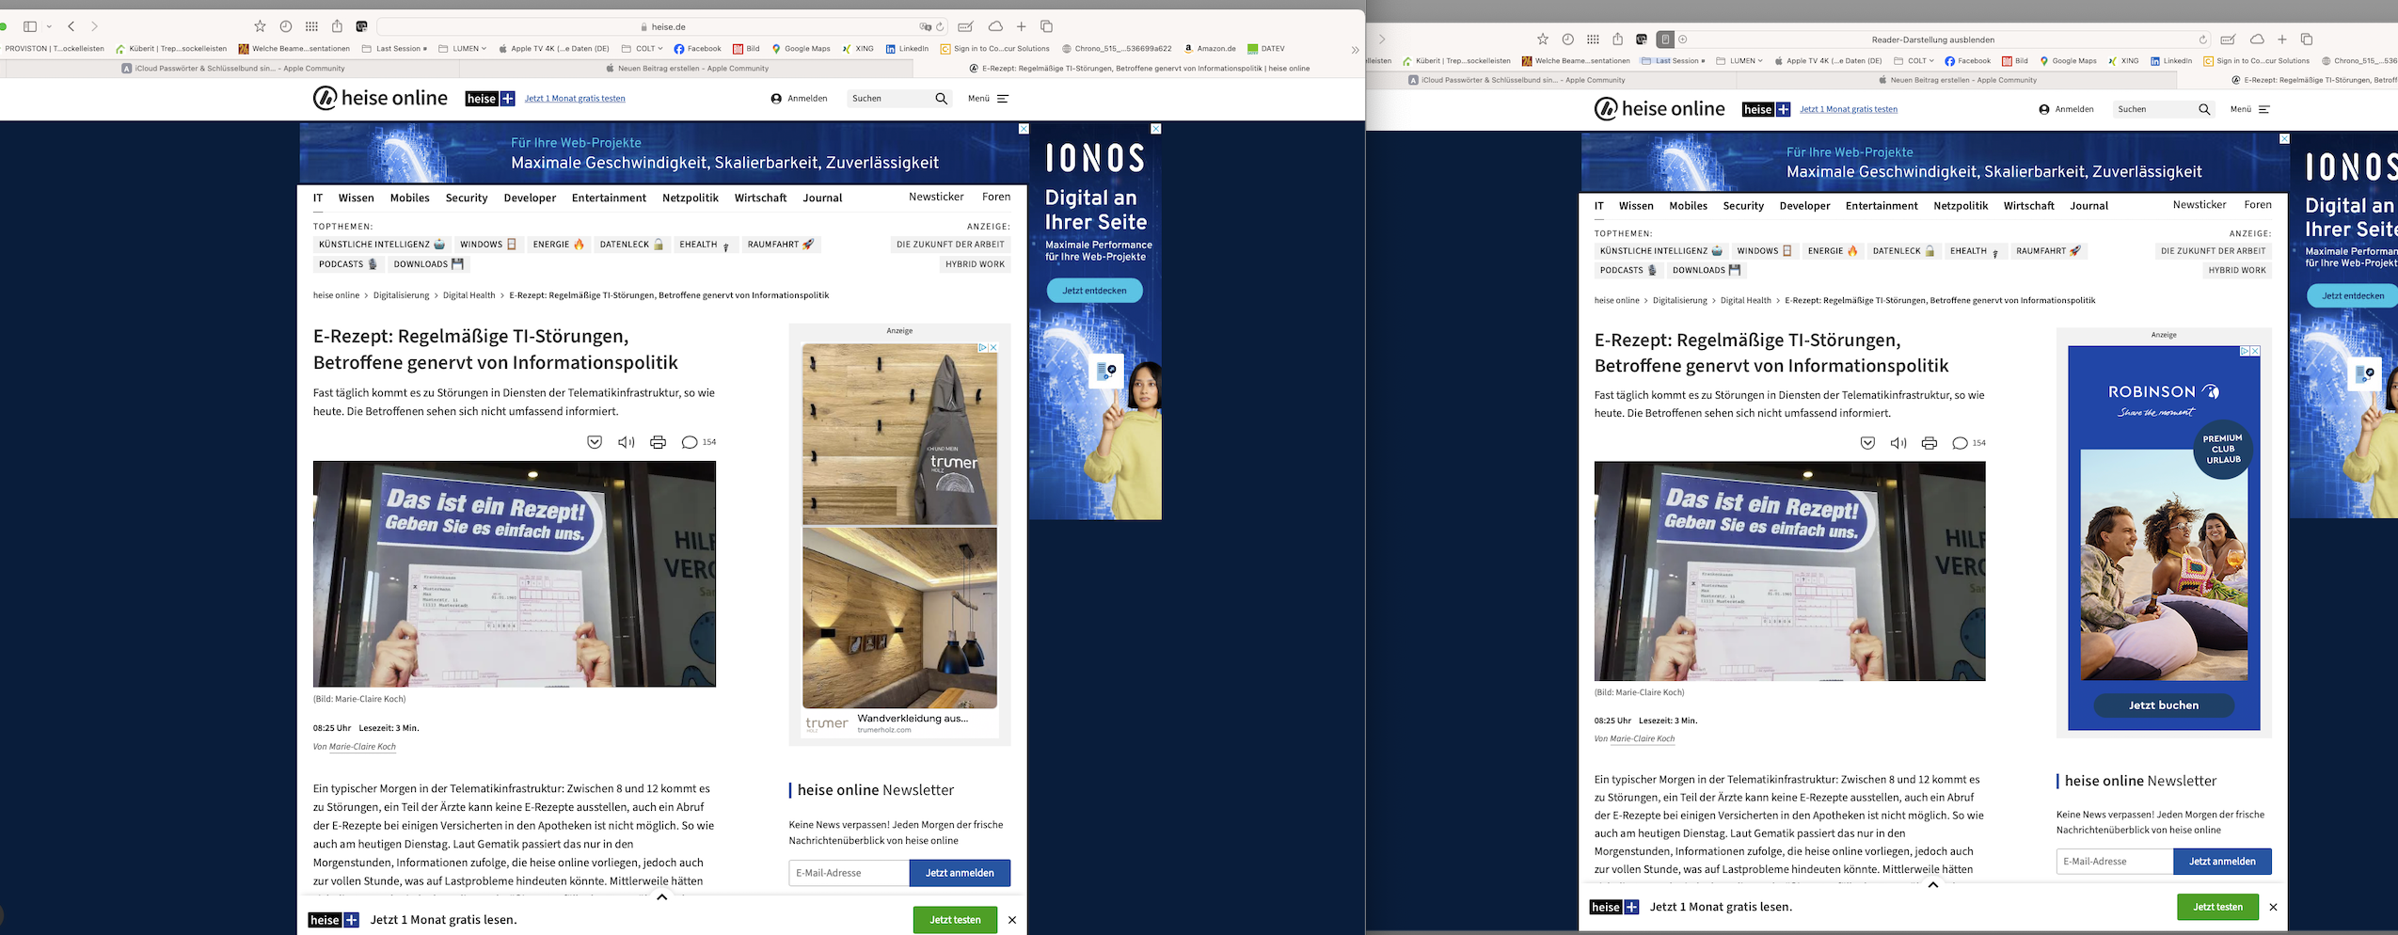Toggle Reader view off in the right Safari window
The image size is (2398, 935).
[1665, 40]
